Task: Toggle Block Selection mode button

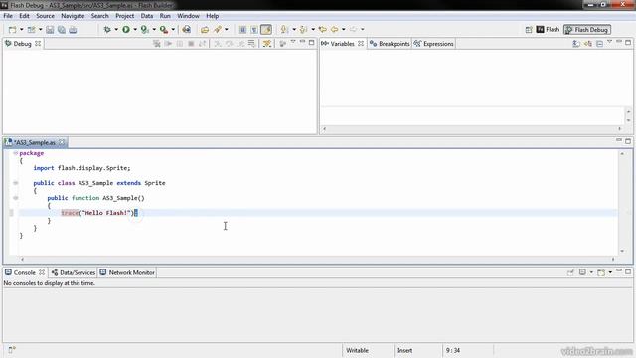Action: tap(254, 29)
